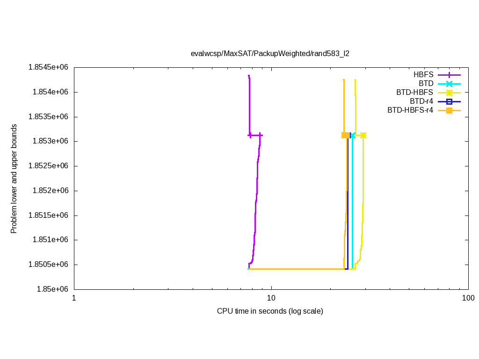Click the plot title ending in rand583_l2
Image resolution: width=479 pixels, height=359 pixels.
pyautogui.click(x=270, y=53)
